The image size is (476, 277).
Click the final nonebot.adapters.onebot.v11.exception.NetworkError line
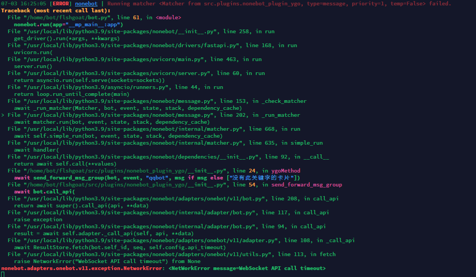coord(163,269)
